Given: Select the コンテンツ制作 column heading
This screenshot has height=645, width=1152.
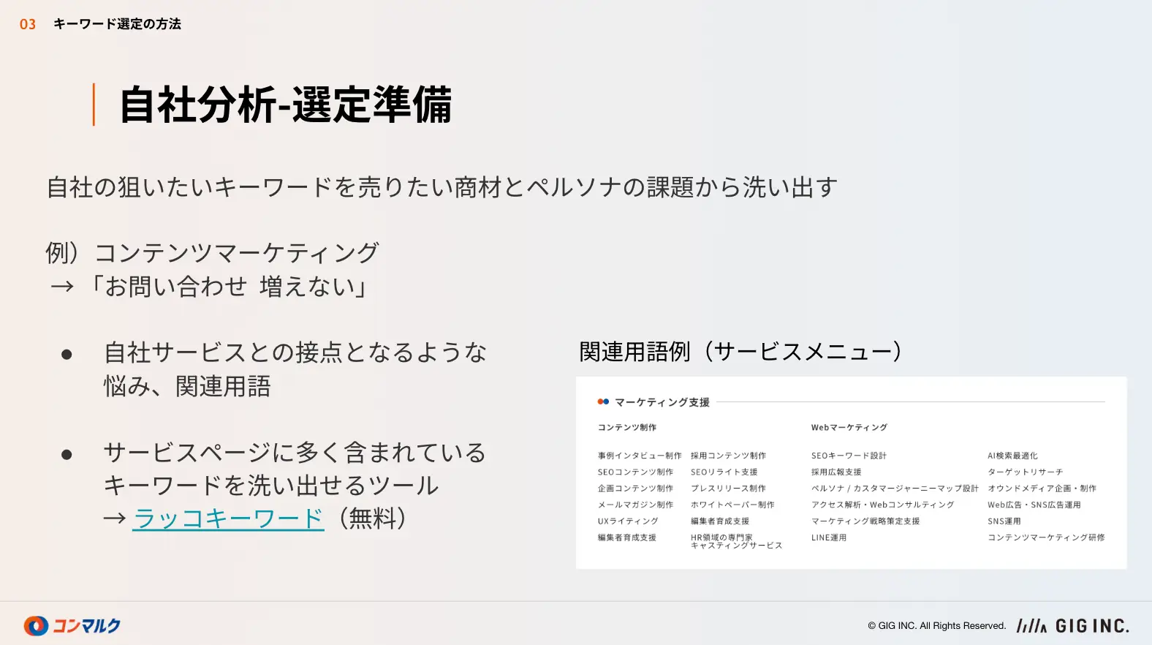Looking at the screenshot, I should pyautogui.click(x=626, y=427).
